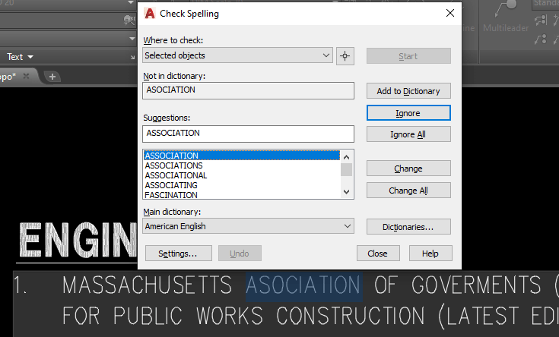Select ASSOCIATING suggestion
Screen dimensions: 559x337
[x=242, y=185]
